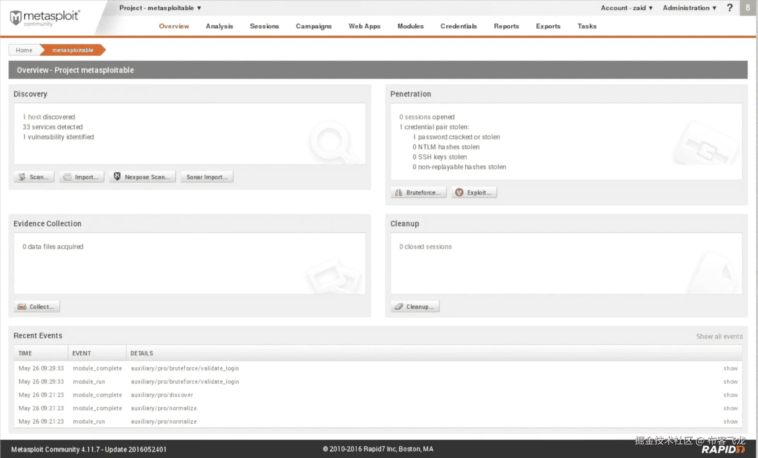Click the Collect evidence icon
This screenshot has height=458, width=758.
[x=22, y=307]
